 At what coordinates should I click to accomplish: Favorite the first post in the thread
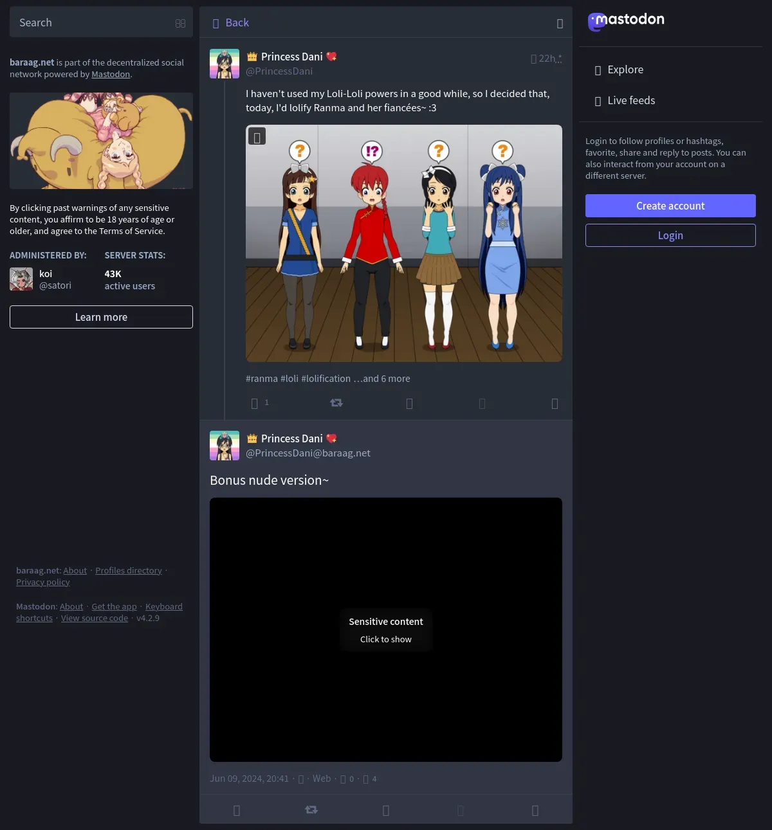point(409,403)
